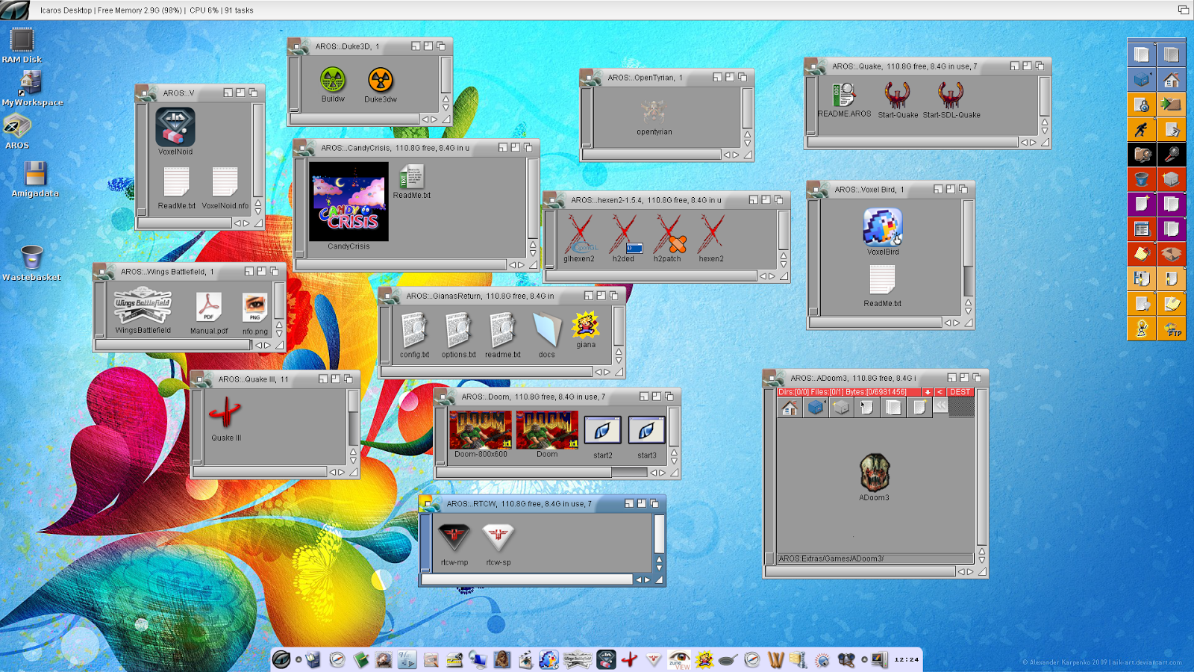Image resolution: width=1194 pixels, height=672 pixels.
Task: Click the AROS:Extras/Games/ADoom3/ path field
Action: tap(875, 559)
